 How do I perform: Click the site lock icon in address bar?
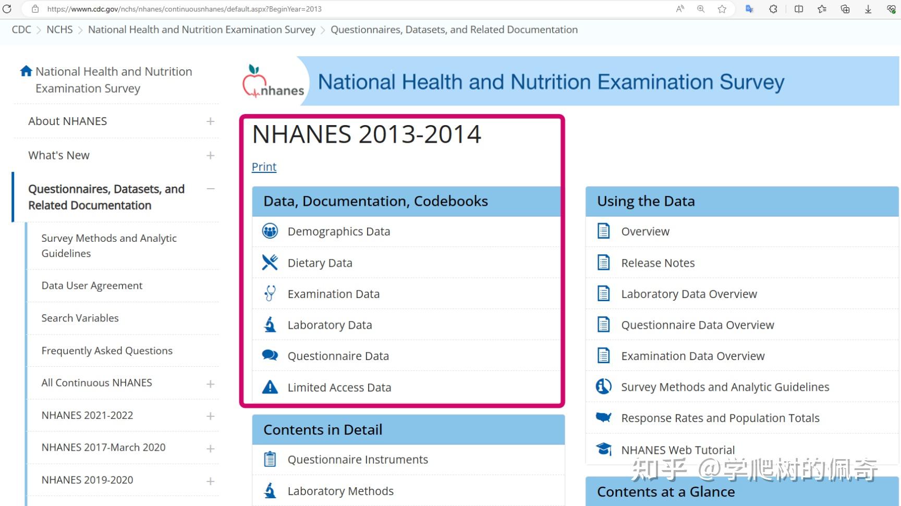pyautogui.click(x=35, y=9)
